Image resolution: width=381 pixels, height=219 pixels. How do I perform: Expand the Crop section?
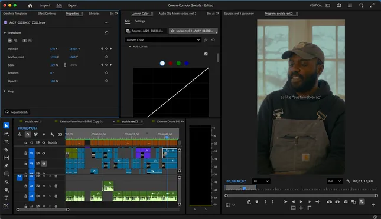click(4, 91)
